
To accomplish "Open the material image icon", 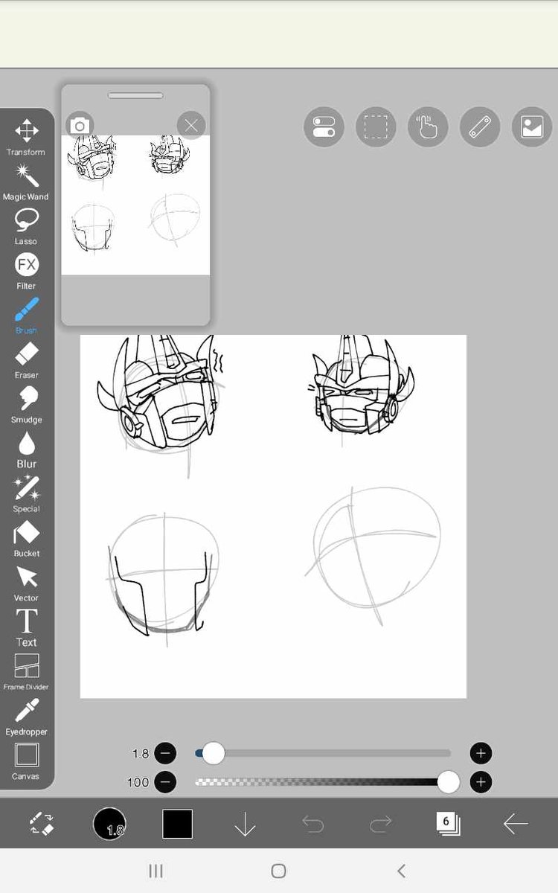I will (532, 127).
